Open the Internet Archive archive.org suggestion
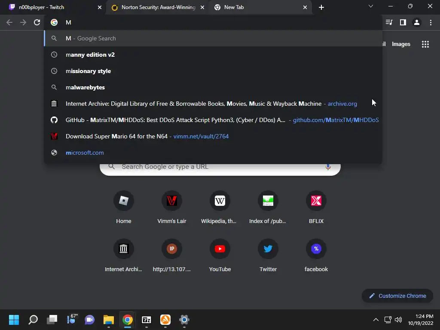The height and width of the screenshot is (330, 440). point(213,104)
